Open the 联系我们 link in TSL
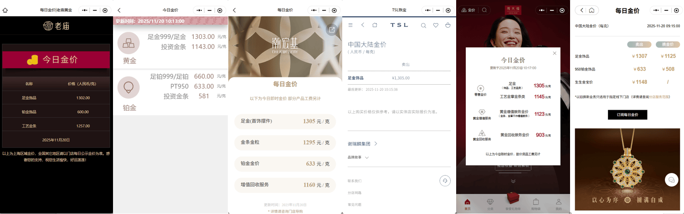684x214 pixels. point(355,181)
